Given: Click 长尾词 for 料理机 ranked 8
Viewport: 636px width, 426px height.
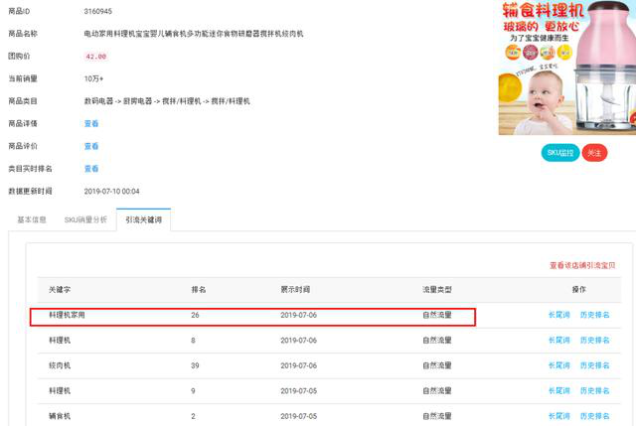Looking at the screenshot, I should coord(558,341).
